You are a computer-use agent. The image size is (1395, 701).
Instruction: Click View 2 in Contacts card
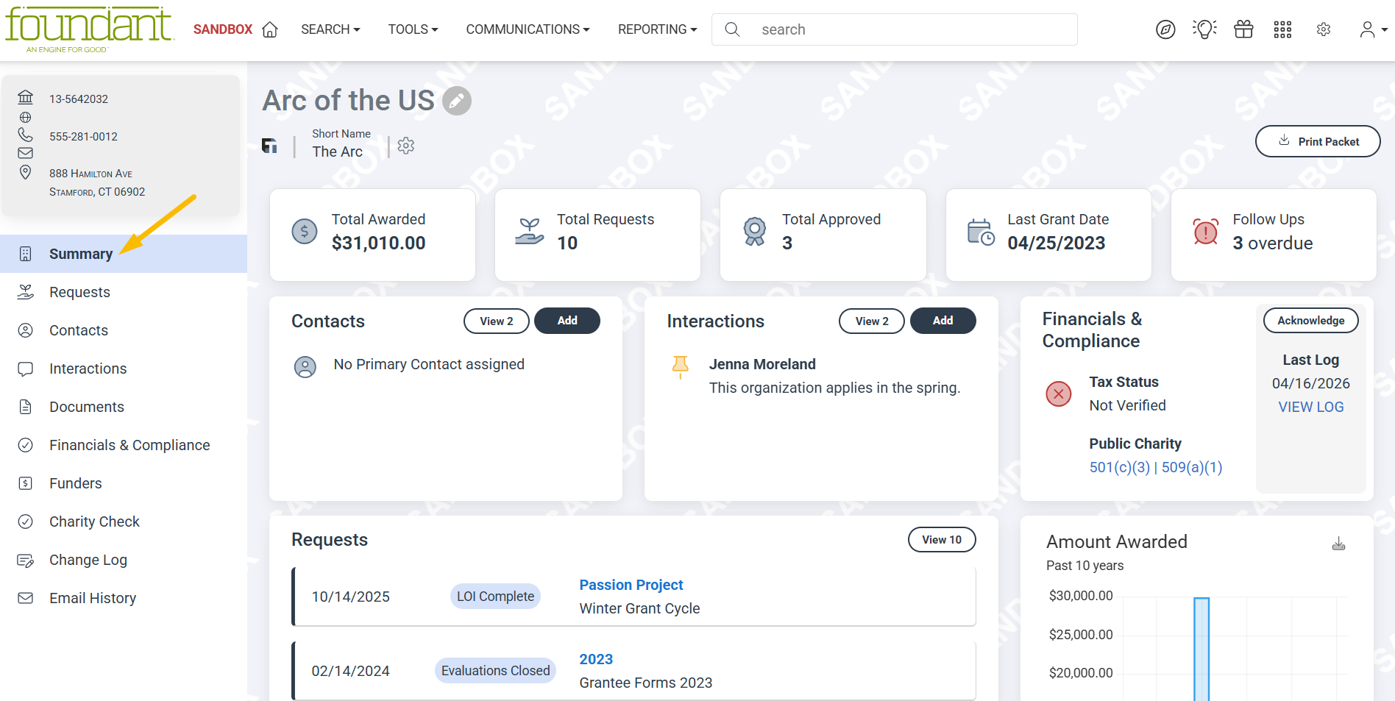[x=497, y=321]
